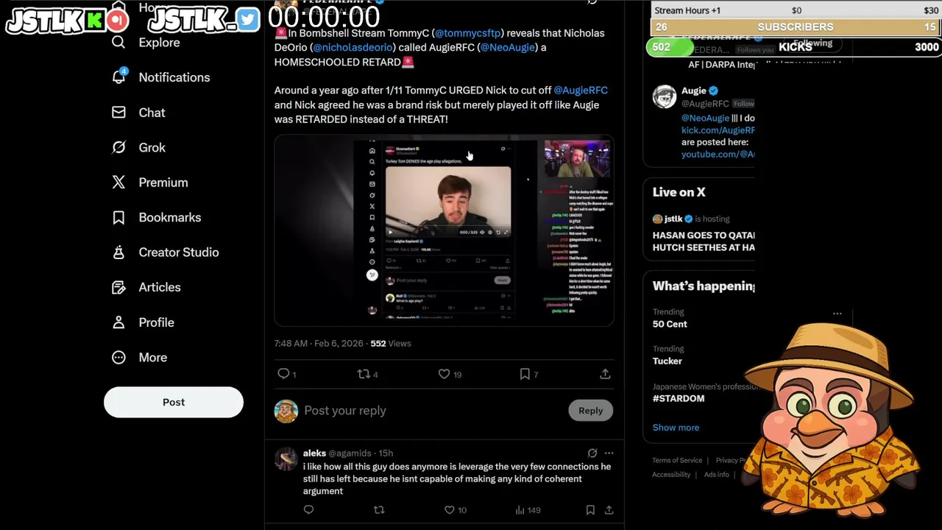The height and width of the screenshot is (530, 942).
Task: Reply to aleks's comment
Action: (x=308, y=509)
